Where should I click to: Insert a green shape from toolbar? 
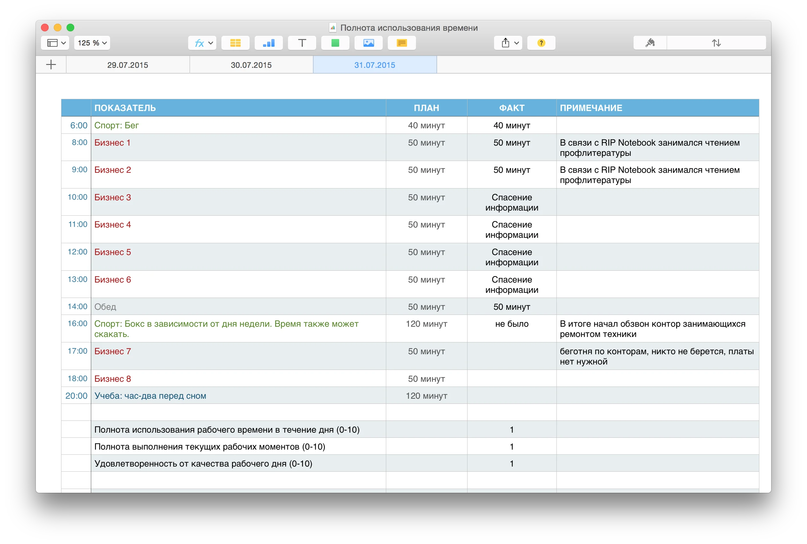335,43
